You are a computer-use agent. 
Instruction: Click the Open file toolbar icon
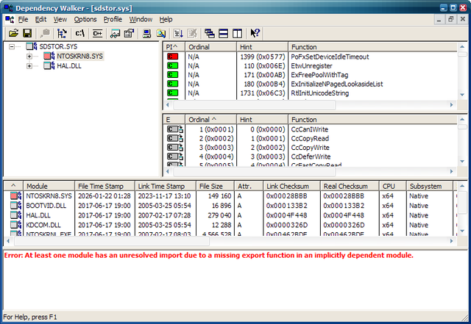pyautogui.click(x=13, y=33)
